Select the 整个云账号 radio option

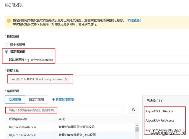point(6,45)
